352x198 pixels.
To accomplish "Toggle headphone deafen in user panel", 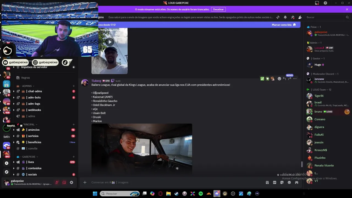I will tap(64, 182).
